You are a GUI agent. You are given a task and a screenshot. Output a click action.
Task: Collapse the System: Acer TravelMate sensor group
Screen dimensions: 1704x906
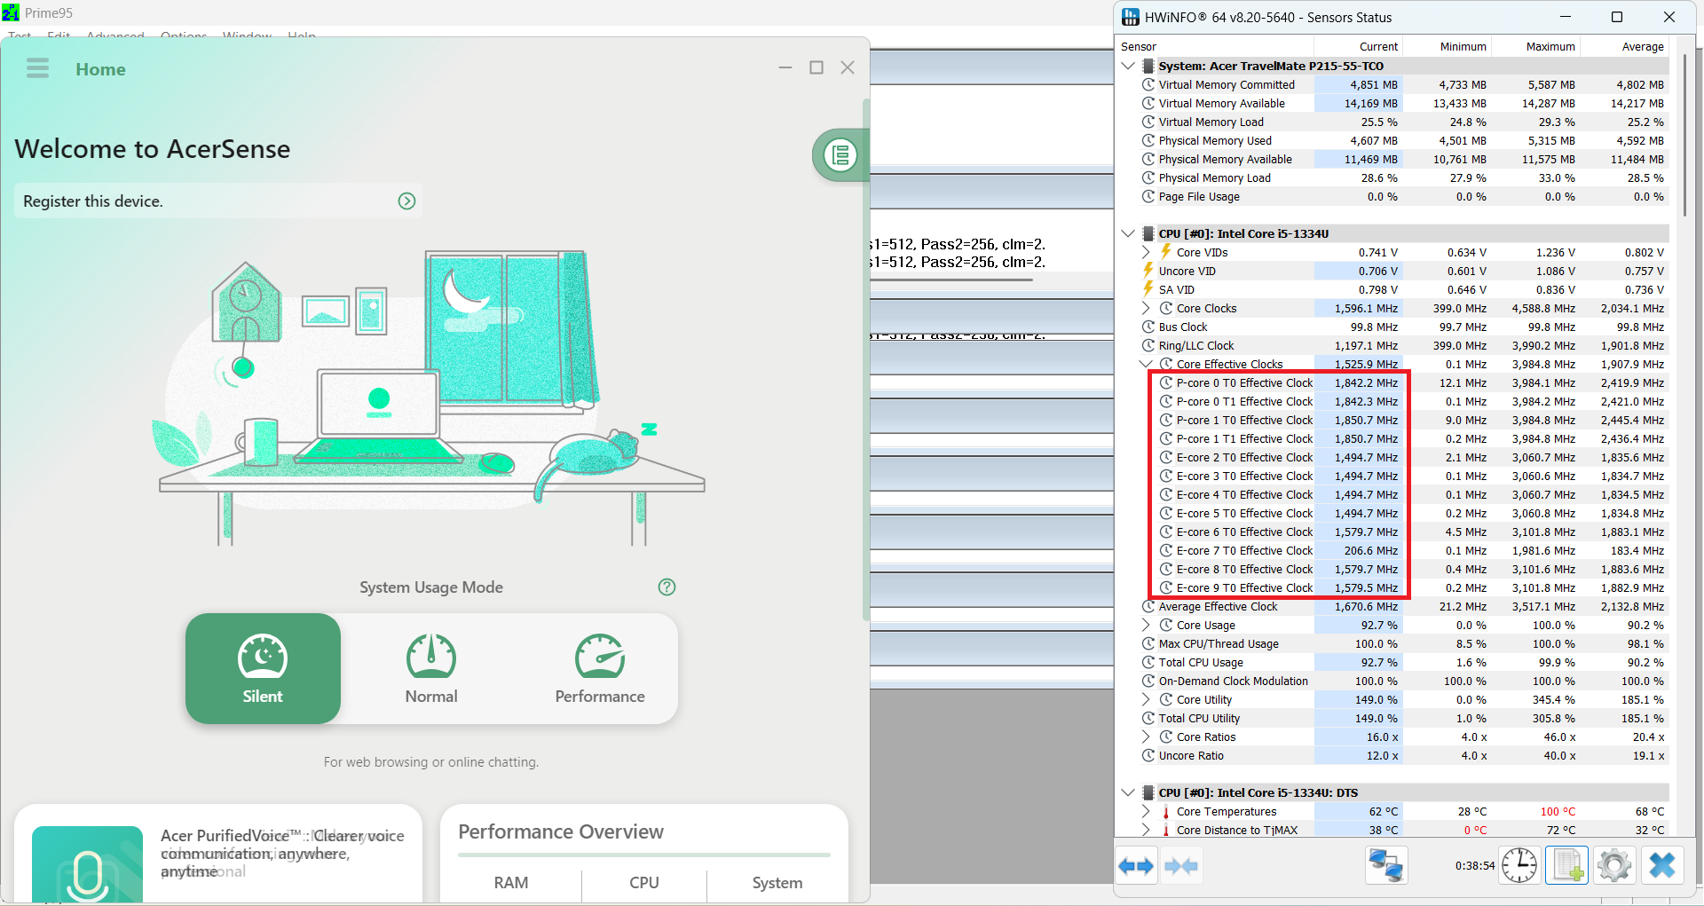[x=1128, y=66]
